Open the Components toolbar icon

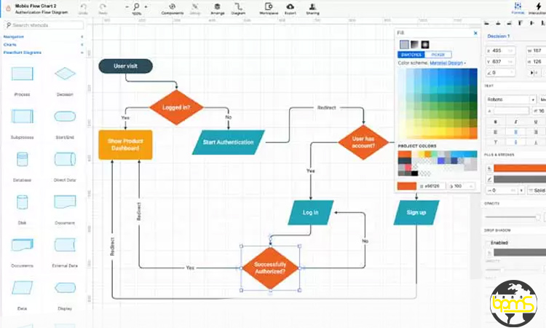point(173,7)
